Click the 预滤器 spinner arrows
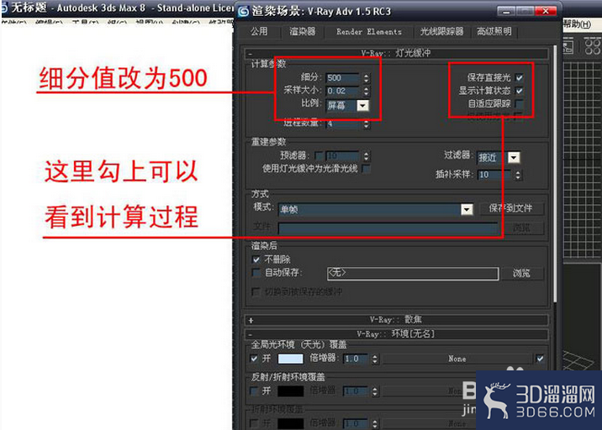The width and height of the screenshot is (602, 430). [x=367, y=155]
